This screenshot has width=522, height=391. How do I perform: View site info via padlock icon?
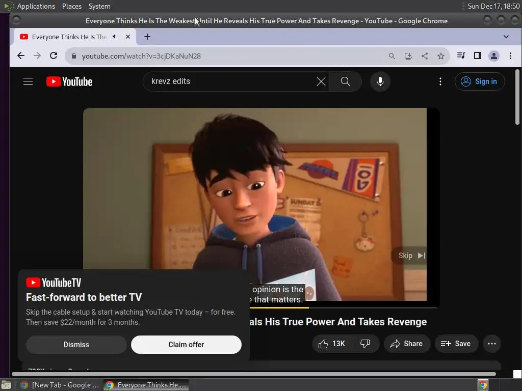click(74, 56)
